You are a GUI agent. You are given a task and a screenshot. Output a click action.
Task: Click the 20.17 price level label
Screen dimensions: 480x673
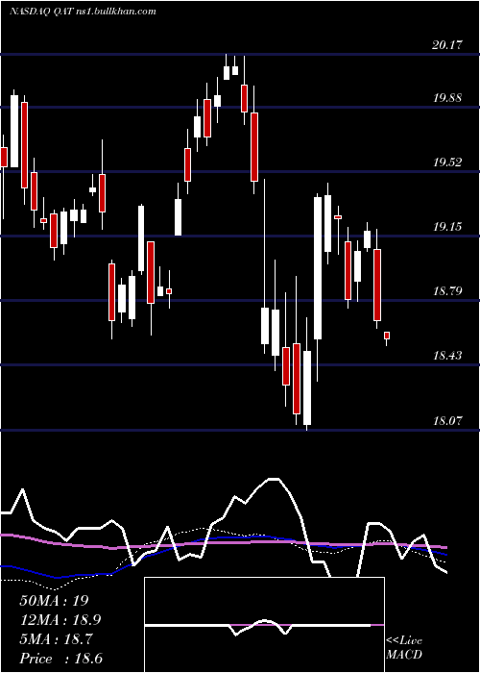[x=447, y=44]
